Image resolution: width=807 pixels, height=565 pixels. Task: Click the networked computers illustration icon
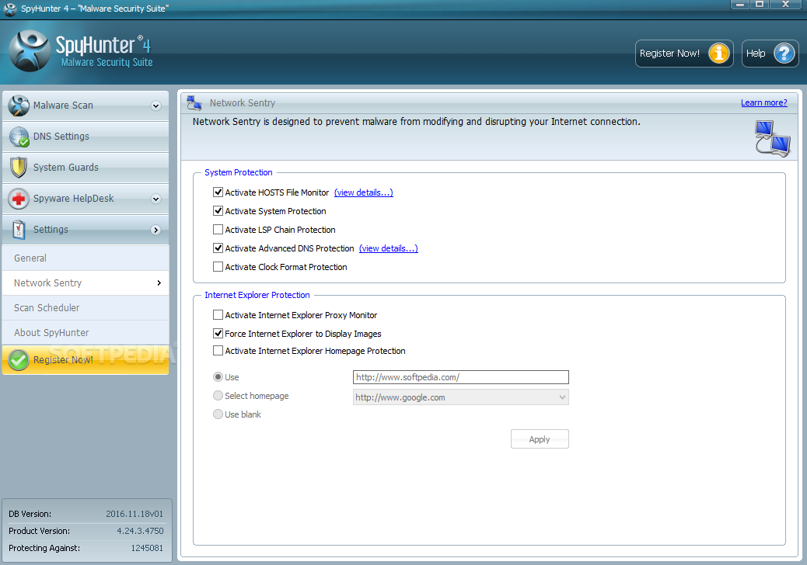click(x=772, y=138)
